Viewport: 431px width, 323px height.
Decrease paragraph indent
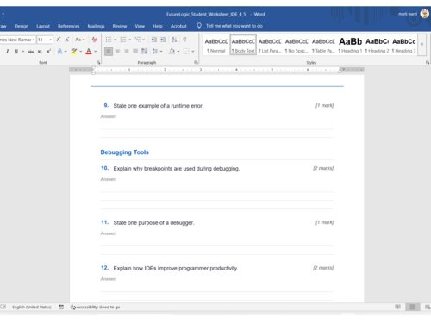pos(154,40)
